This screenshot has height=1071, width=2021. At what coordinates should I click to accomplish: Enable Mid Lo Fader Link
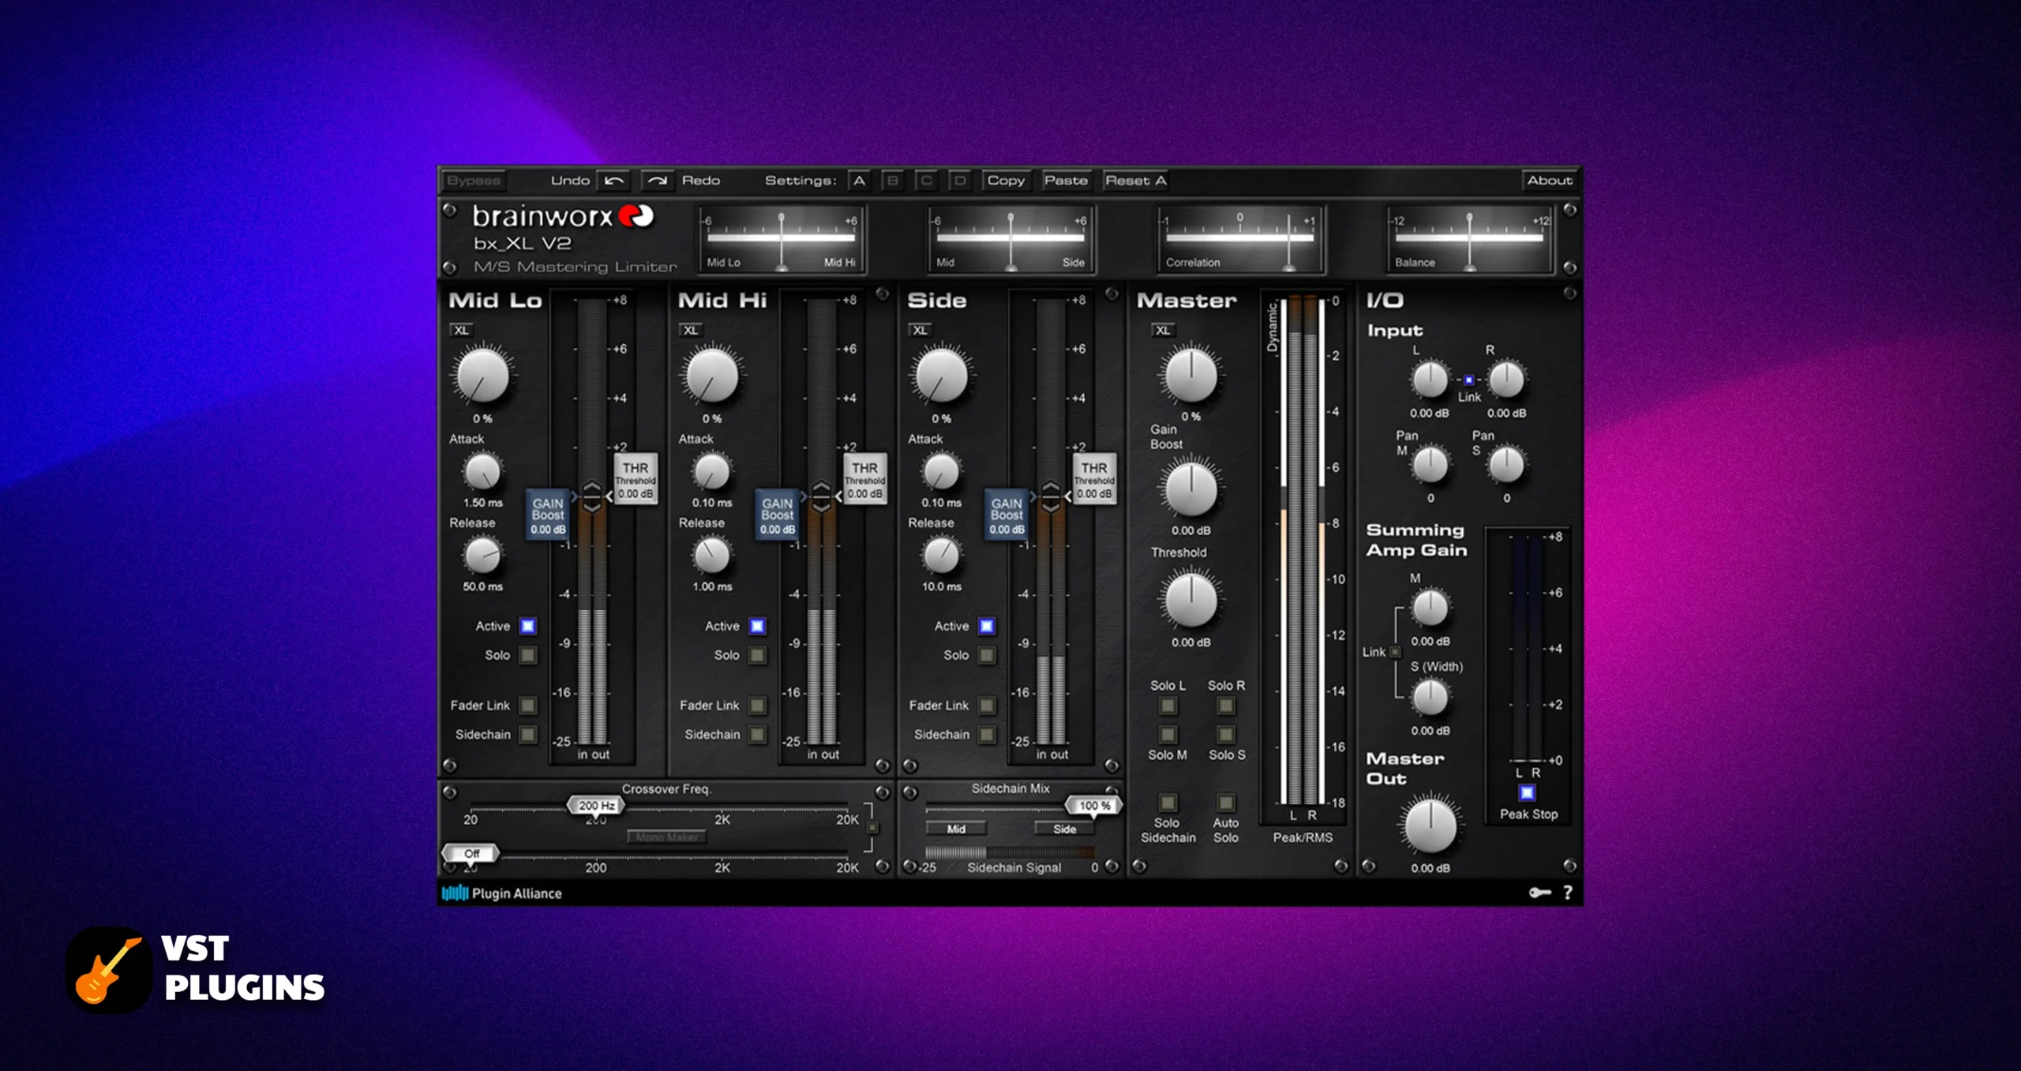point(528,705)
